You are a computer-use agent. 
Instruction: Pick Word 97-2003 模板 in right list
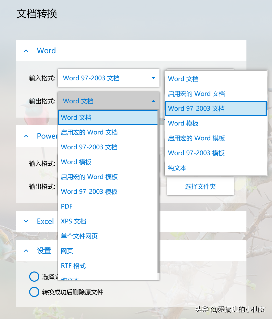pyautogui.click(x=216, y=153)
